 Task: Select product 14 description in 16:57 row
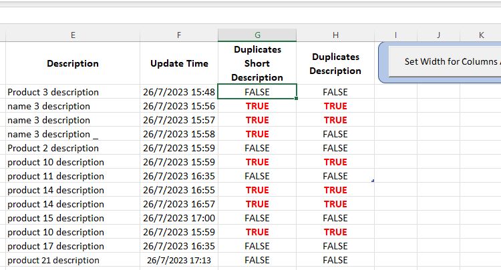73,204
